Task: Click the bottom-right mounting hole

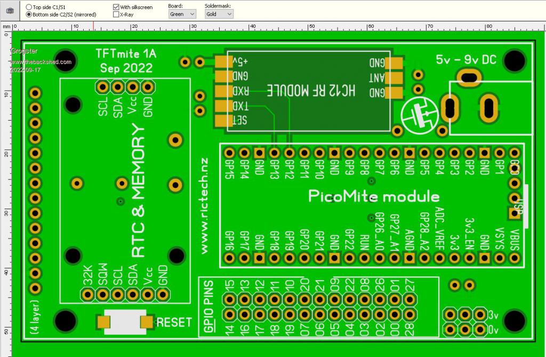Action: pyautogui.click(x=515, y=321)
